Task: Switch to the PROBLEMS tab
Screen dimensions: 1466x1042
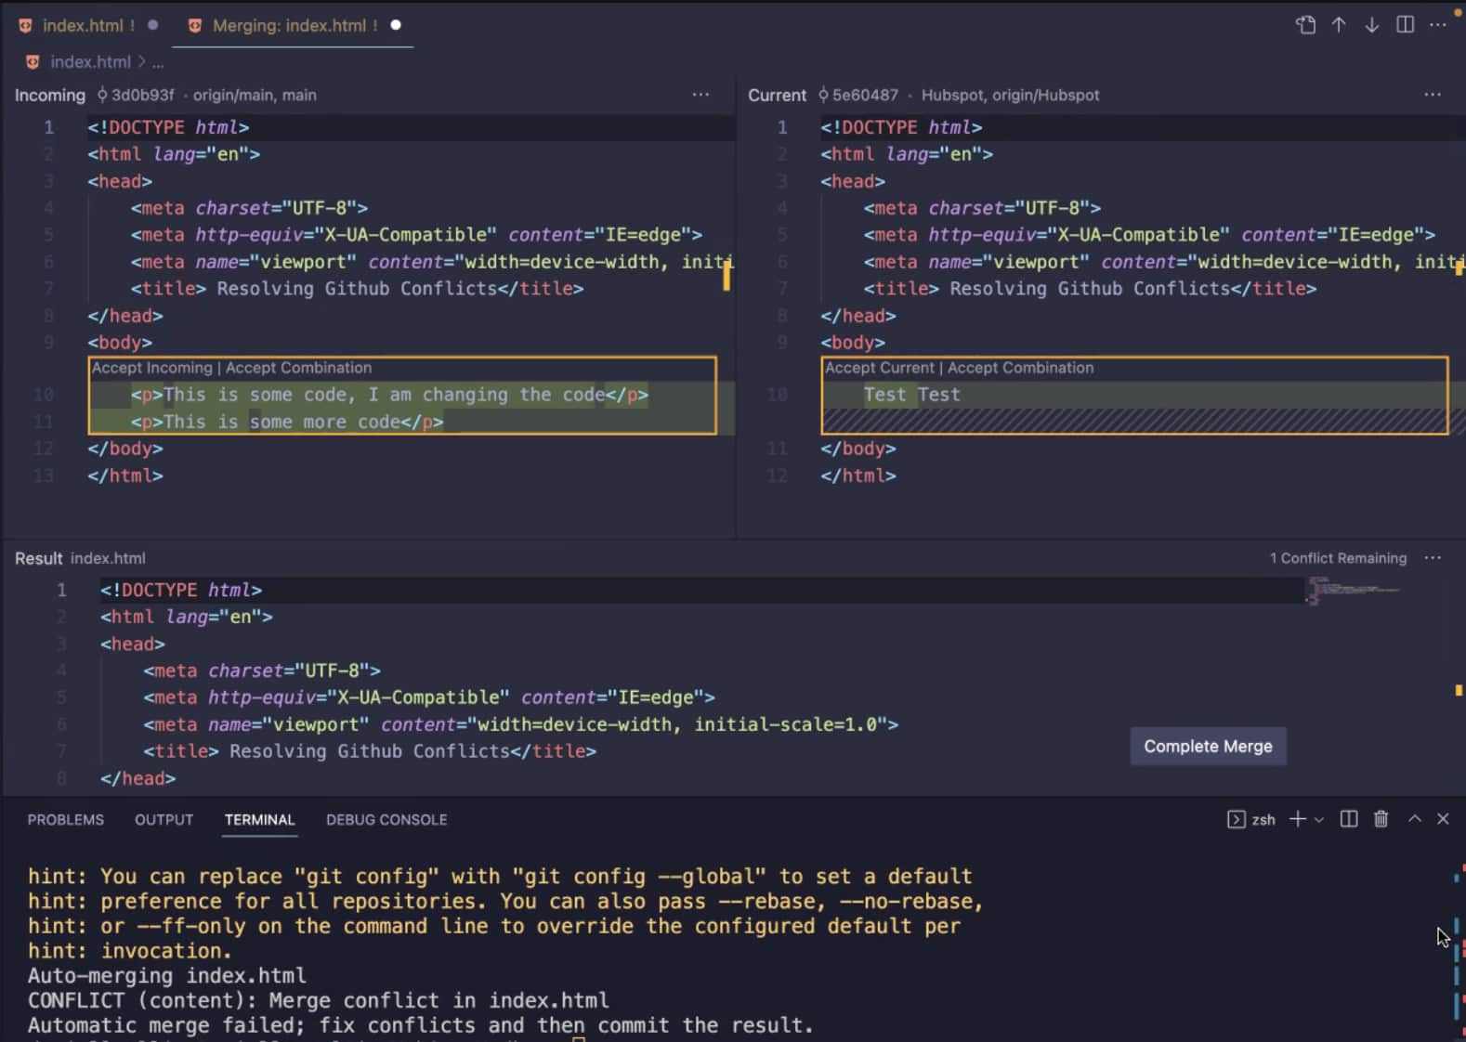Action: click(65, 820)
